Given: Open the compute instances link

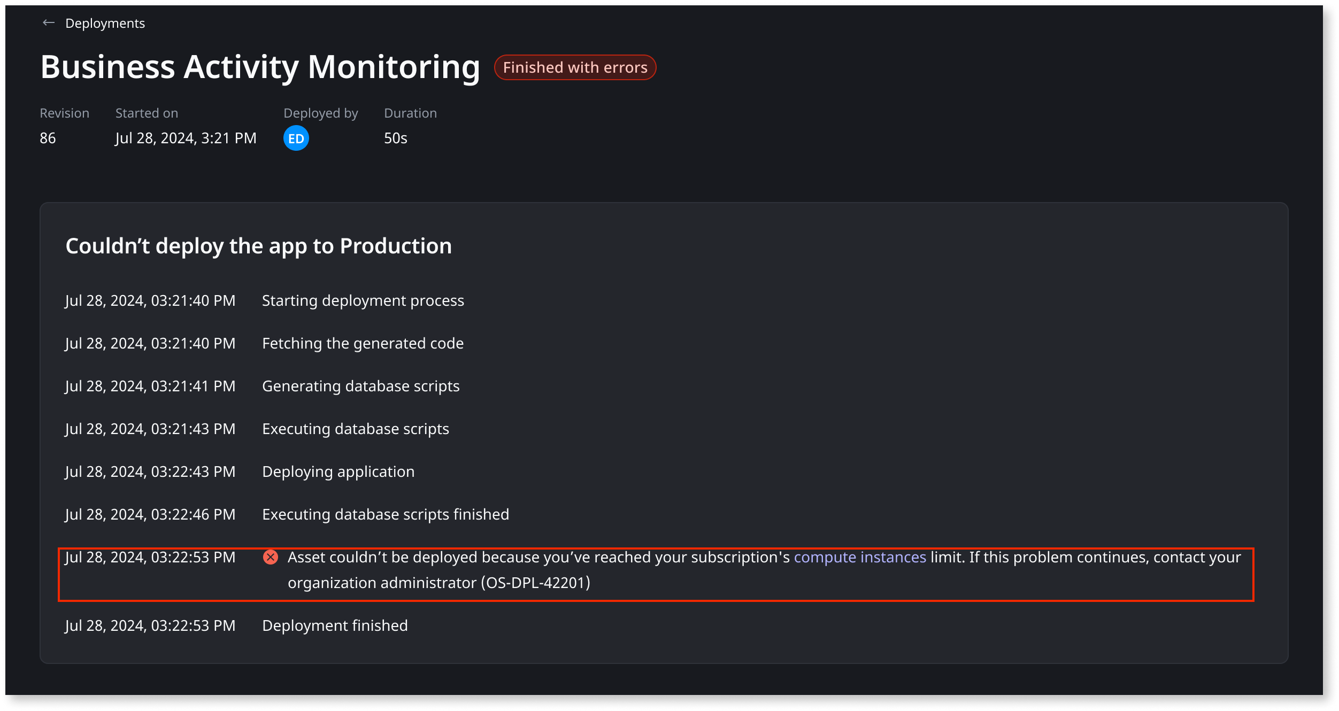Looking at the screenshot, I should click(859, 557).
